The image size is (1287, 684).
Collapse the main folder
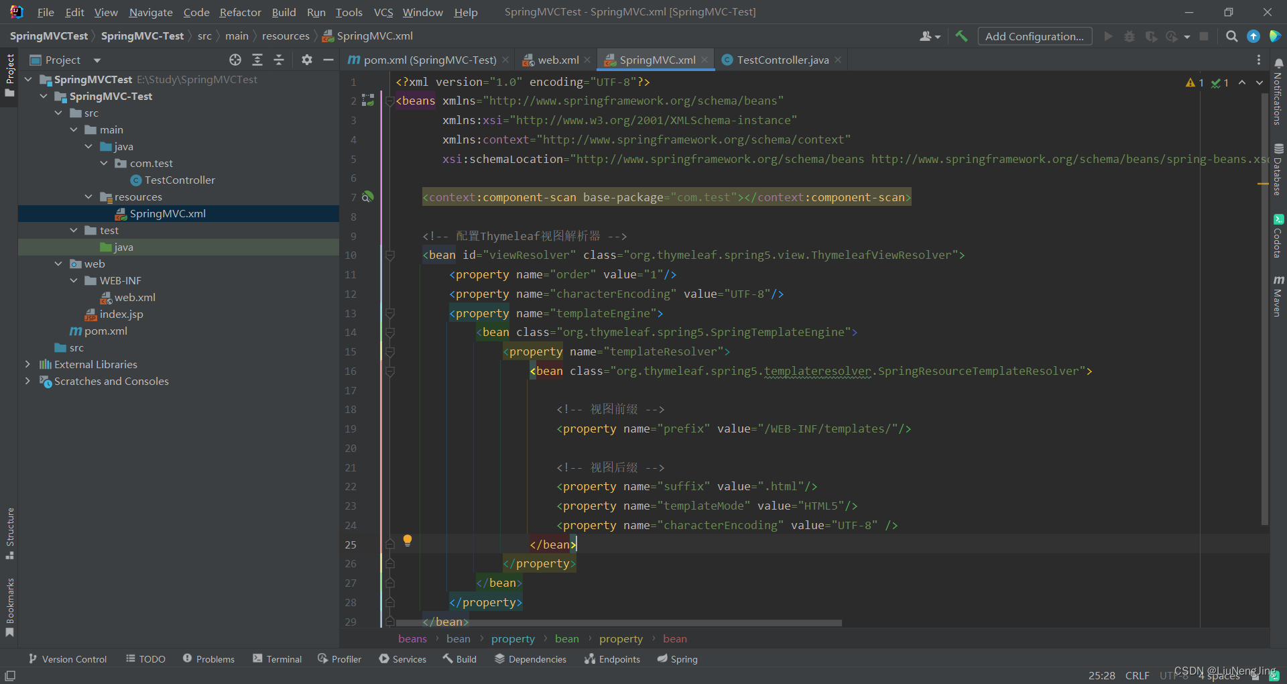74,129
